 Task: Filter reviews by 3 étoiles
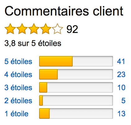pos(18,87)
